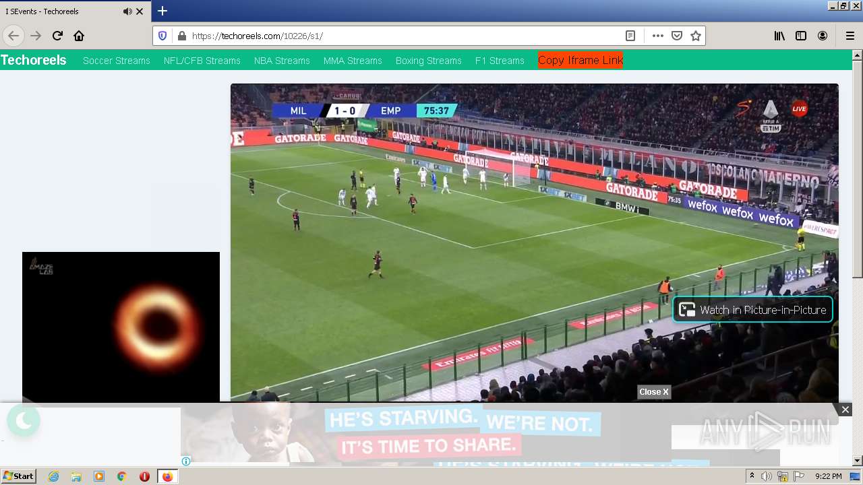The height and width of the screenshot is (485, 863).
Task: Open MMA Streams menu item
Action: (353, 61)
